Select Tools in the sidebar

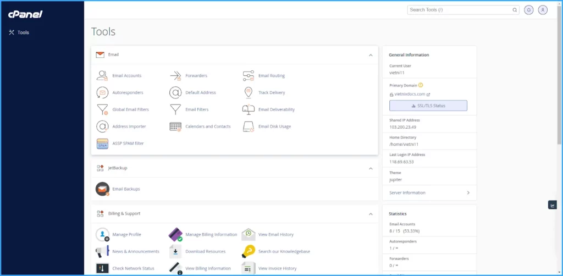(19, 32)
